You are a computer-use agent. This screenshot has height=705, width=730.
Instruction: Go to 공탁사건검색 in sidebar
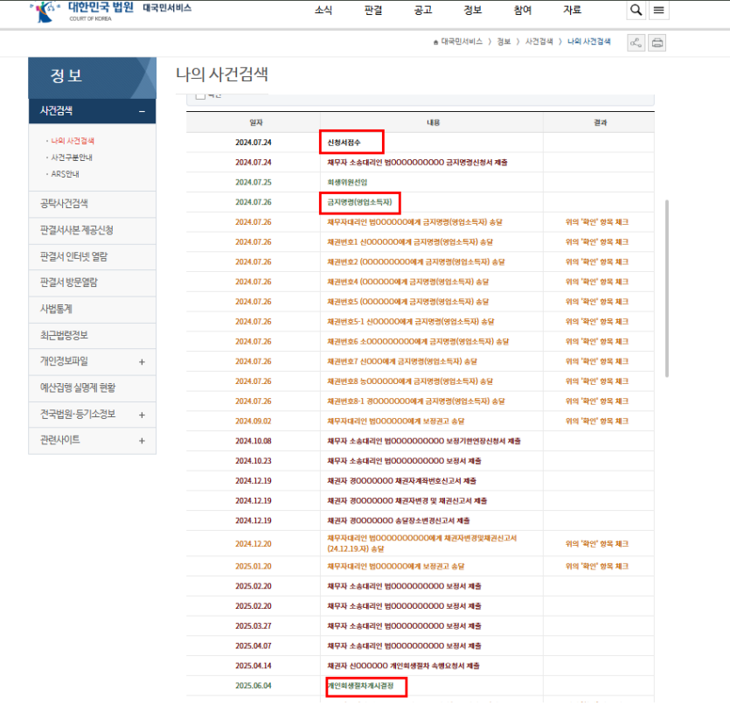[x=64, y=204]
